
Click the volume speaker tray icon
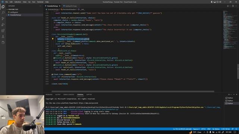click(x=219, y=132)
